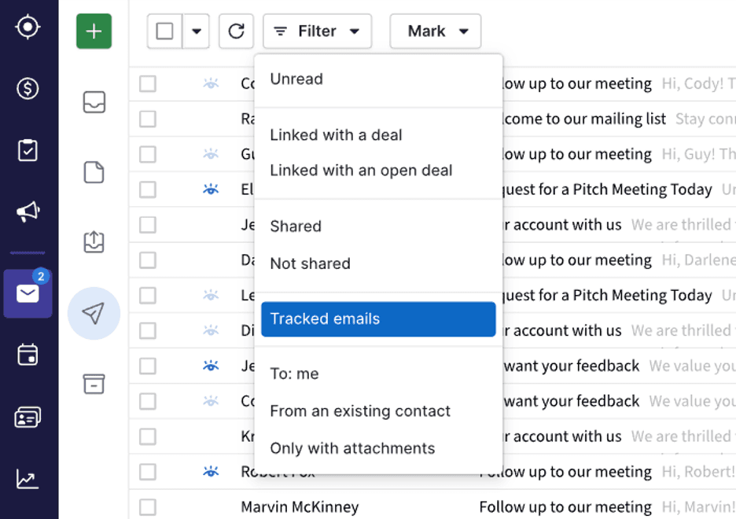The width and height of the screenshot is (736, 519).
Task: Open Sent paper plane icon
Action: (94, 314)
